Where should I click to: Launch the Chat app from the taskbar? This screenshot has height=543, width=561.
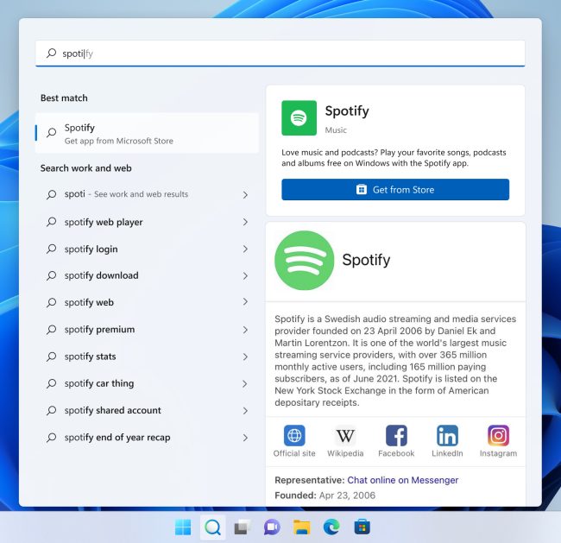[x=272, y=527]
